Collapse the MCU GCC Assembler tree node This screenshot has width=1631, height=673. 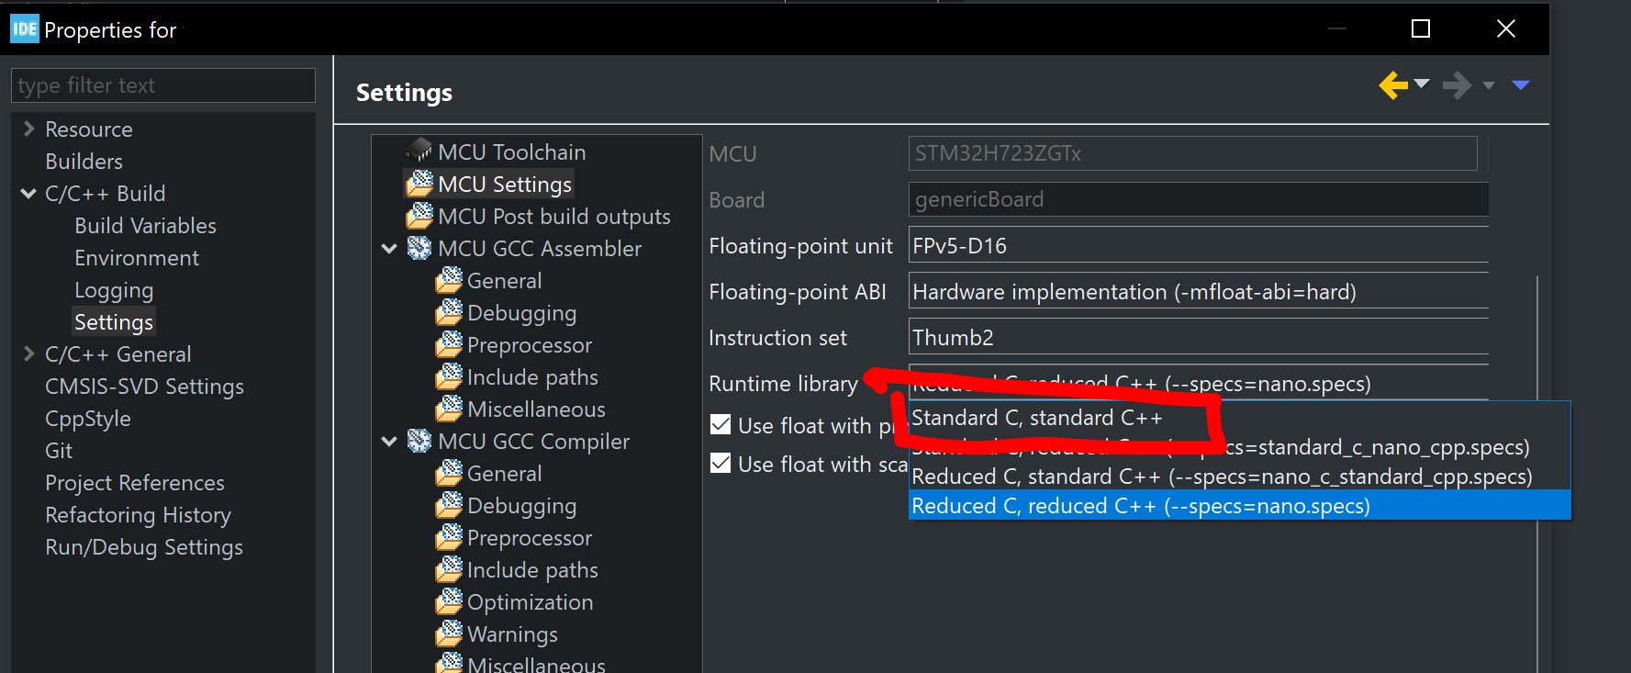click(389, 248)
